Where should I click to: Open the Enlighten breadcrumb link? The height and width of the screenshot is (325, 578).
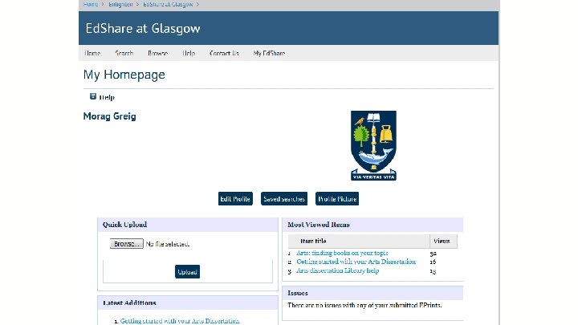tap(120, 4)
